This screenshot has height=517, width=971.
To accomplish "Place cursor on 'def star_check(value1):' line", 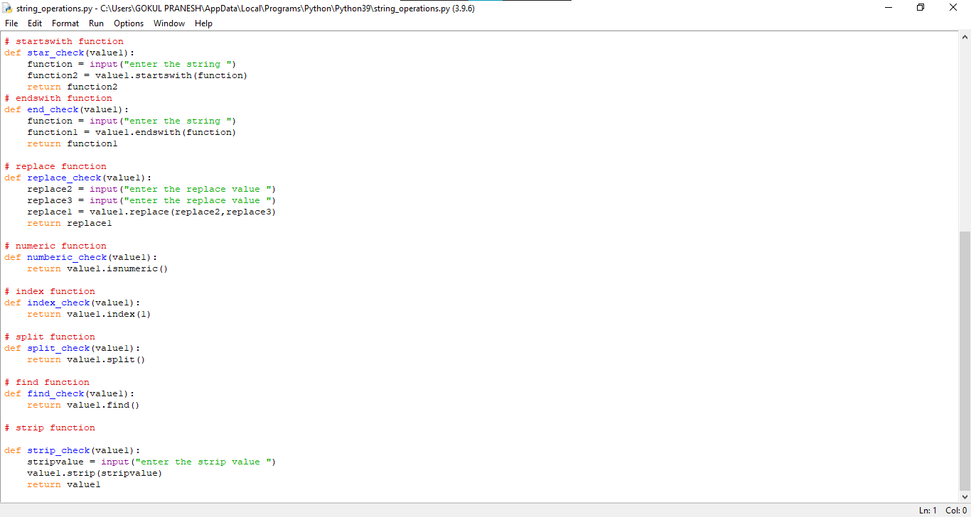I will pos(70,53).
